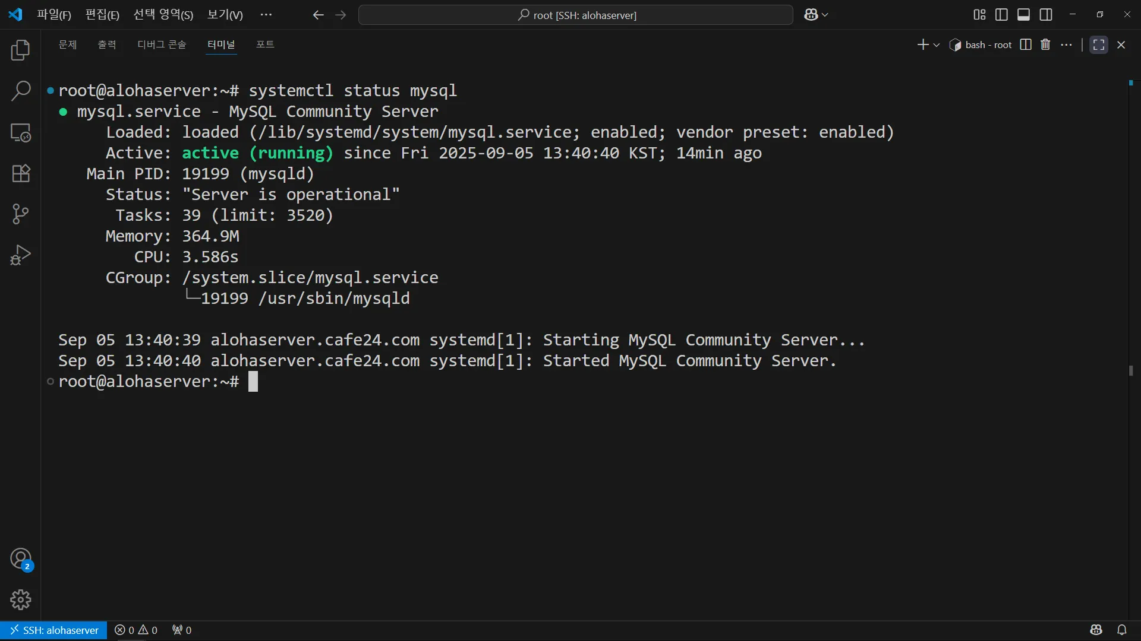Toggle bottom panel visibility
Viewport: 1141px width, 641px height.
point(1023,15)
